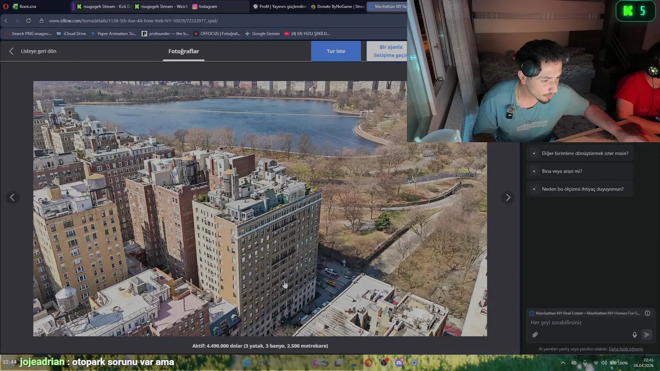Click photo caption Aktif: 4.490.000 dolar
This screenshot has width=660, height=371.
pyautogui.click(x=260, y=346)
